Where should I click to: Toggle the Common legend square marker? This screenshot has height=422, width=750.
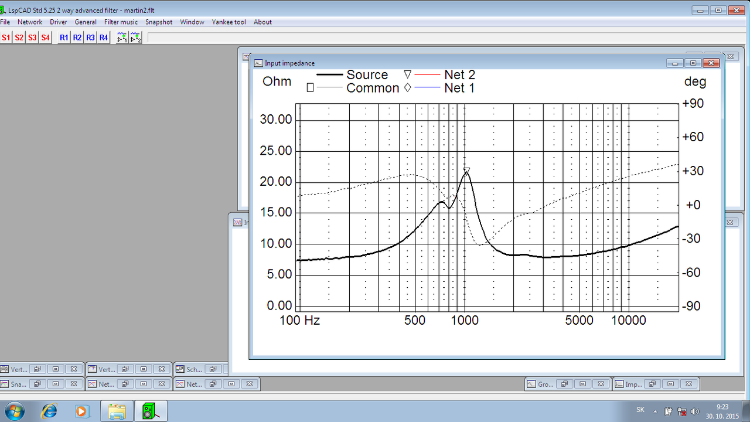point(310,88)
